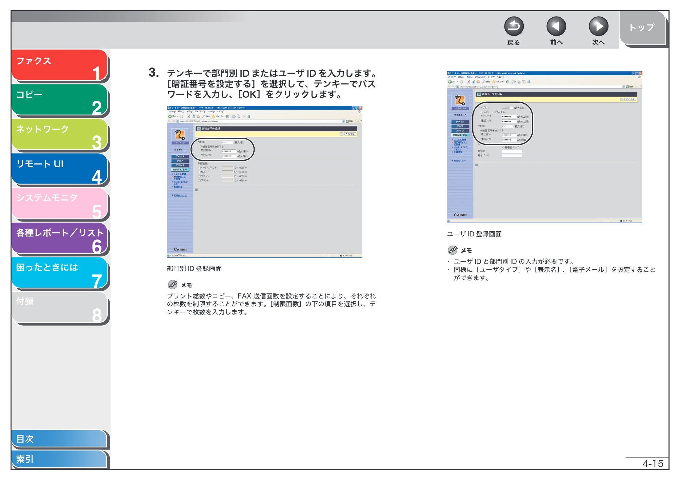Screen dimensions: 678x480
Task: Click the caption 部門別 ID 登録画面
Action: tap(194, 269)
